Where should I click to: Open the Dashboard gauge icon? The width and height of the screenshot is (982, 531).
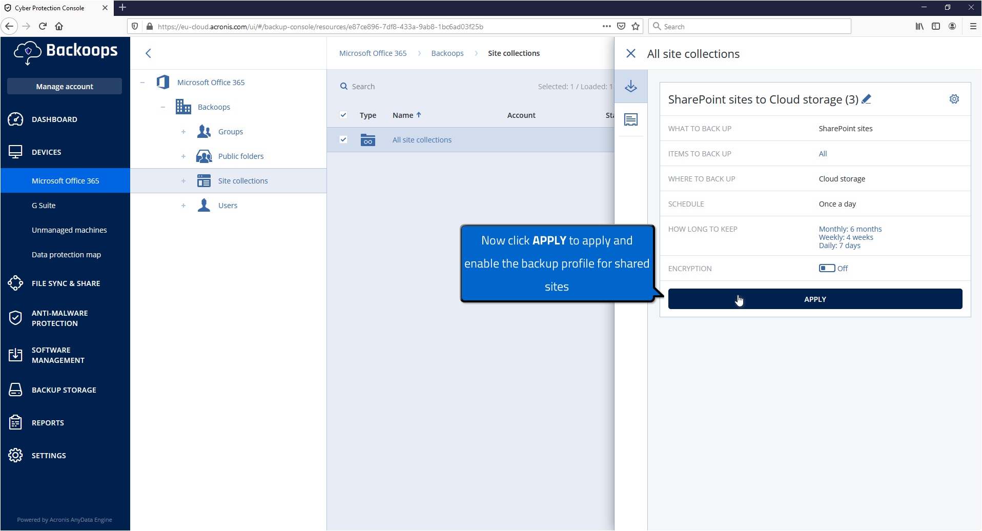coord(15,119)
